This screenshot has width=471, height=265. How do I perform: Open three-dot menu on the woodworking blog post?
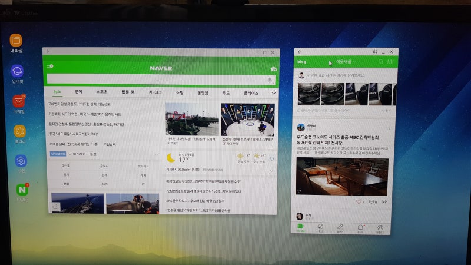390,128
